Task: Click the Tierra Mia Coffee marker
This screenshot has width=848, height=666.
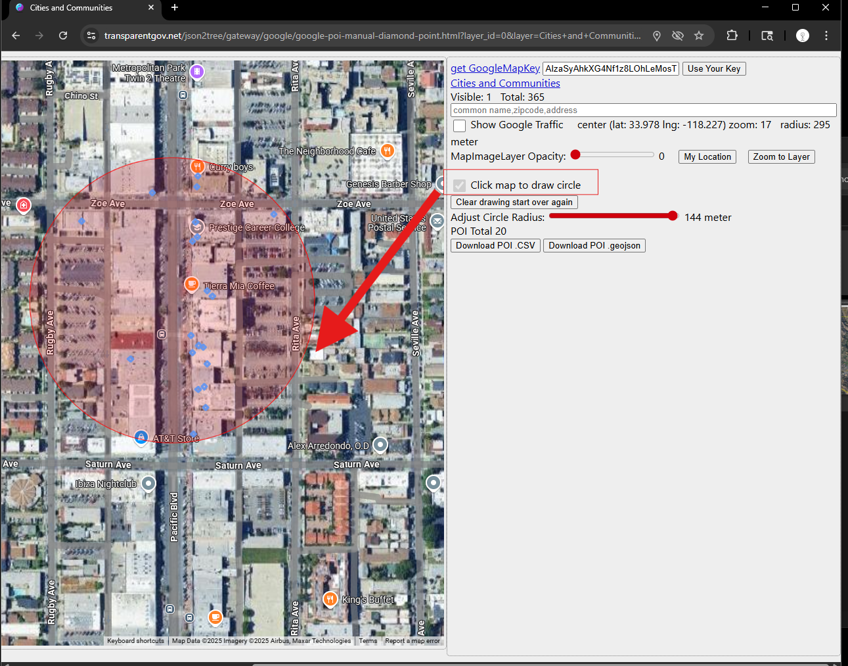Action: [x=191, y=285]
